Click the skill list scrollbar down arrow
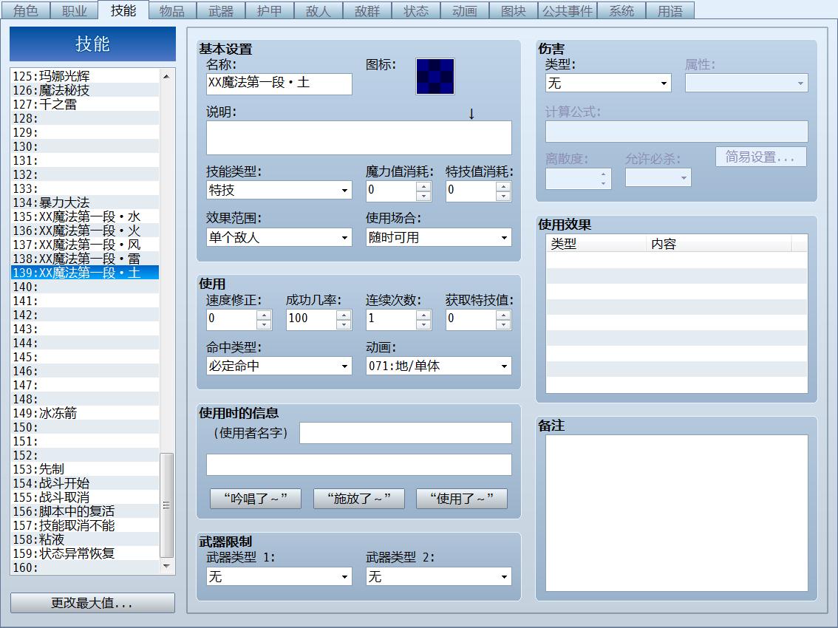The height and width of the screenshot is (628, 838). click(166, 566)
